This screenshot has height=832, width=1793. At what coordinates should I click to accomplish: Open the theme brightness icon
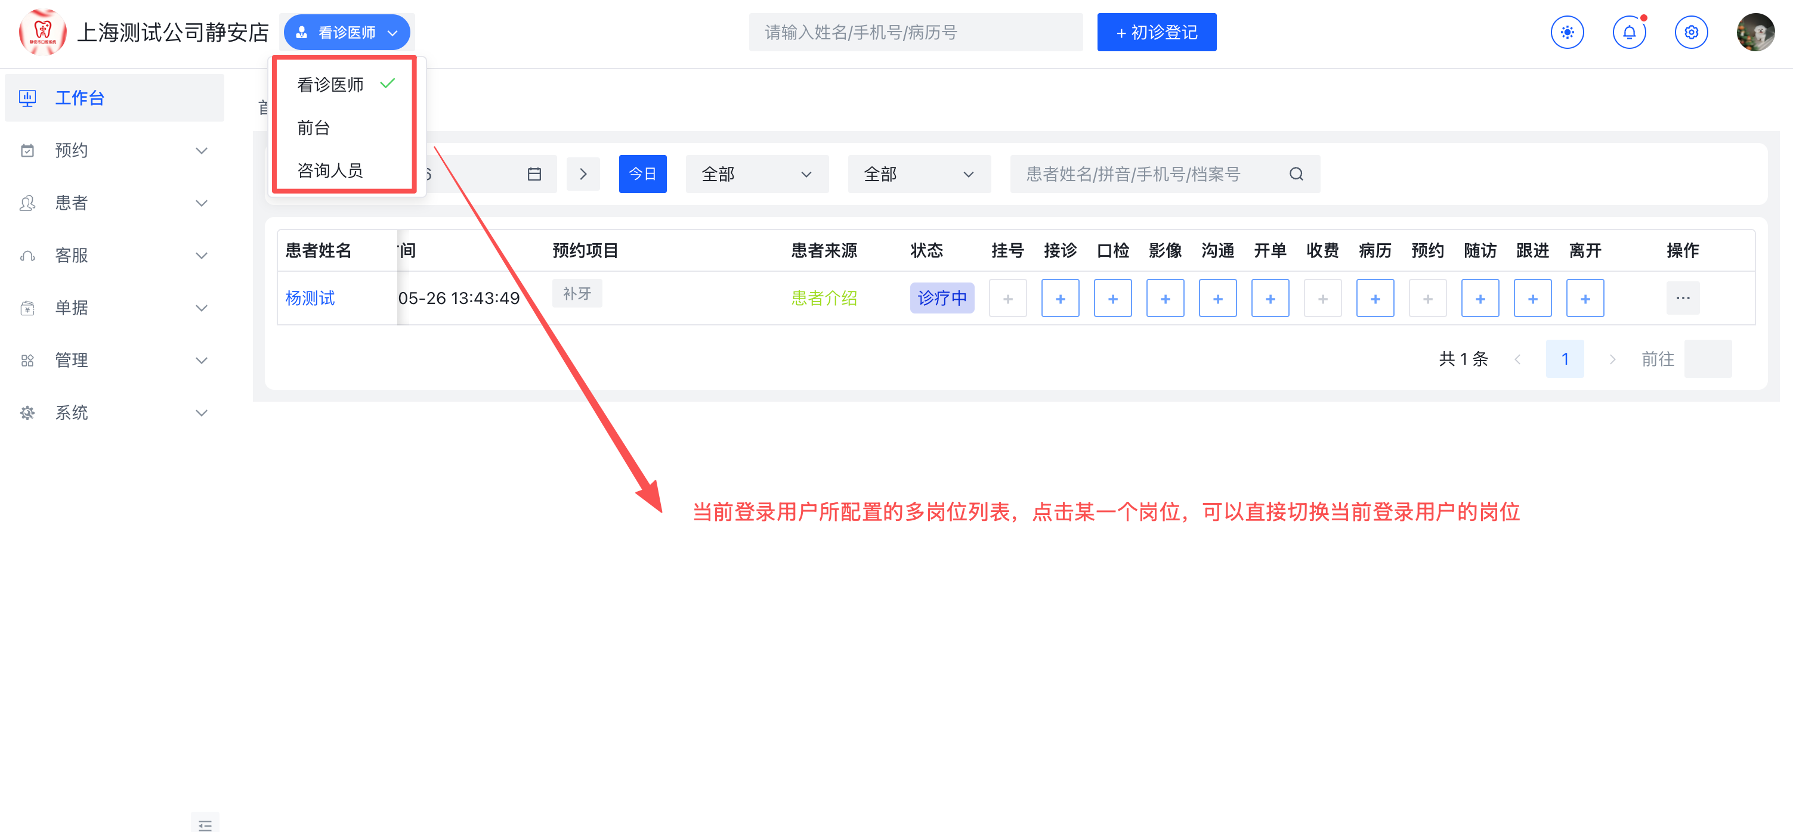click(x=1567, y=32)
